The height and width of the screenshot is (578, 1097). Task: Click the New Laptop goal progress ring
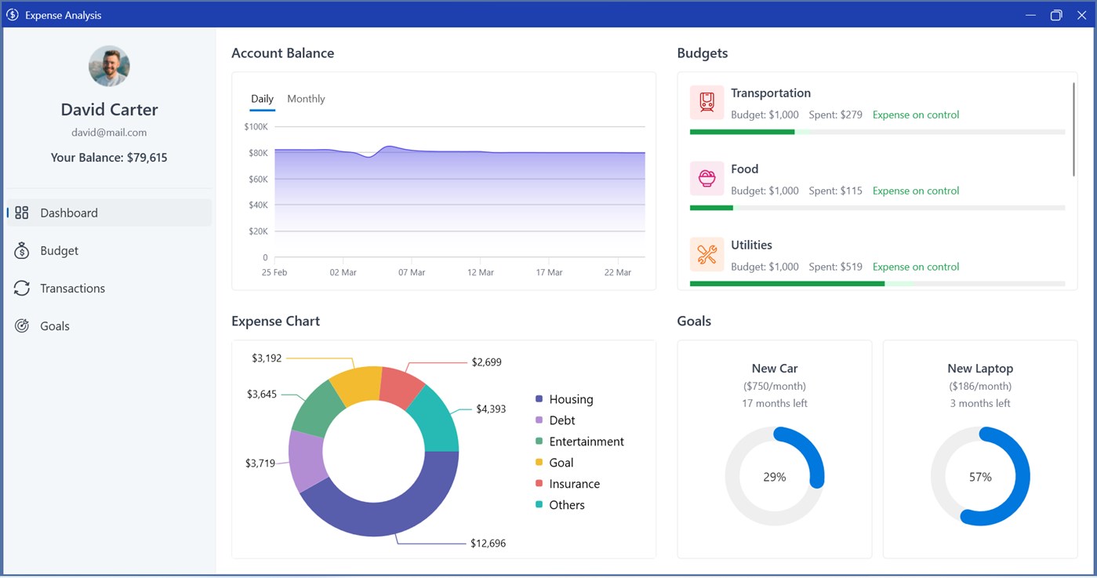980,476
